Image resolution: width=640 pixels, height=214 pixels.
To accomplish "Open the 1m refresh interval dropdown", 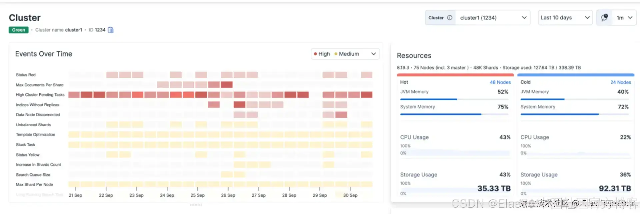I will [x=624, y=18].
